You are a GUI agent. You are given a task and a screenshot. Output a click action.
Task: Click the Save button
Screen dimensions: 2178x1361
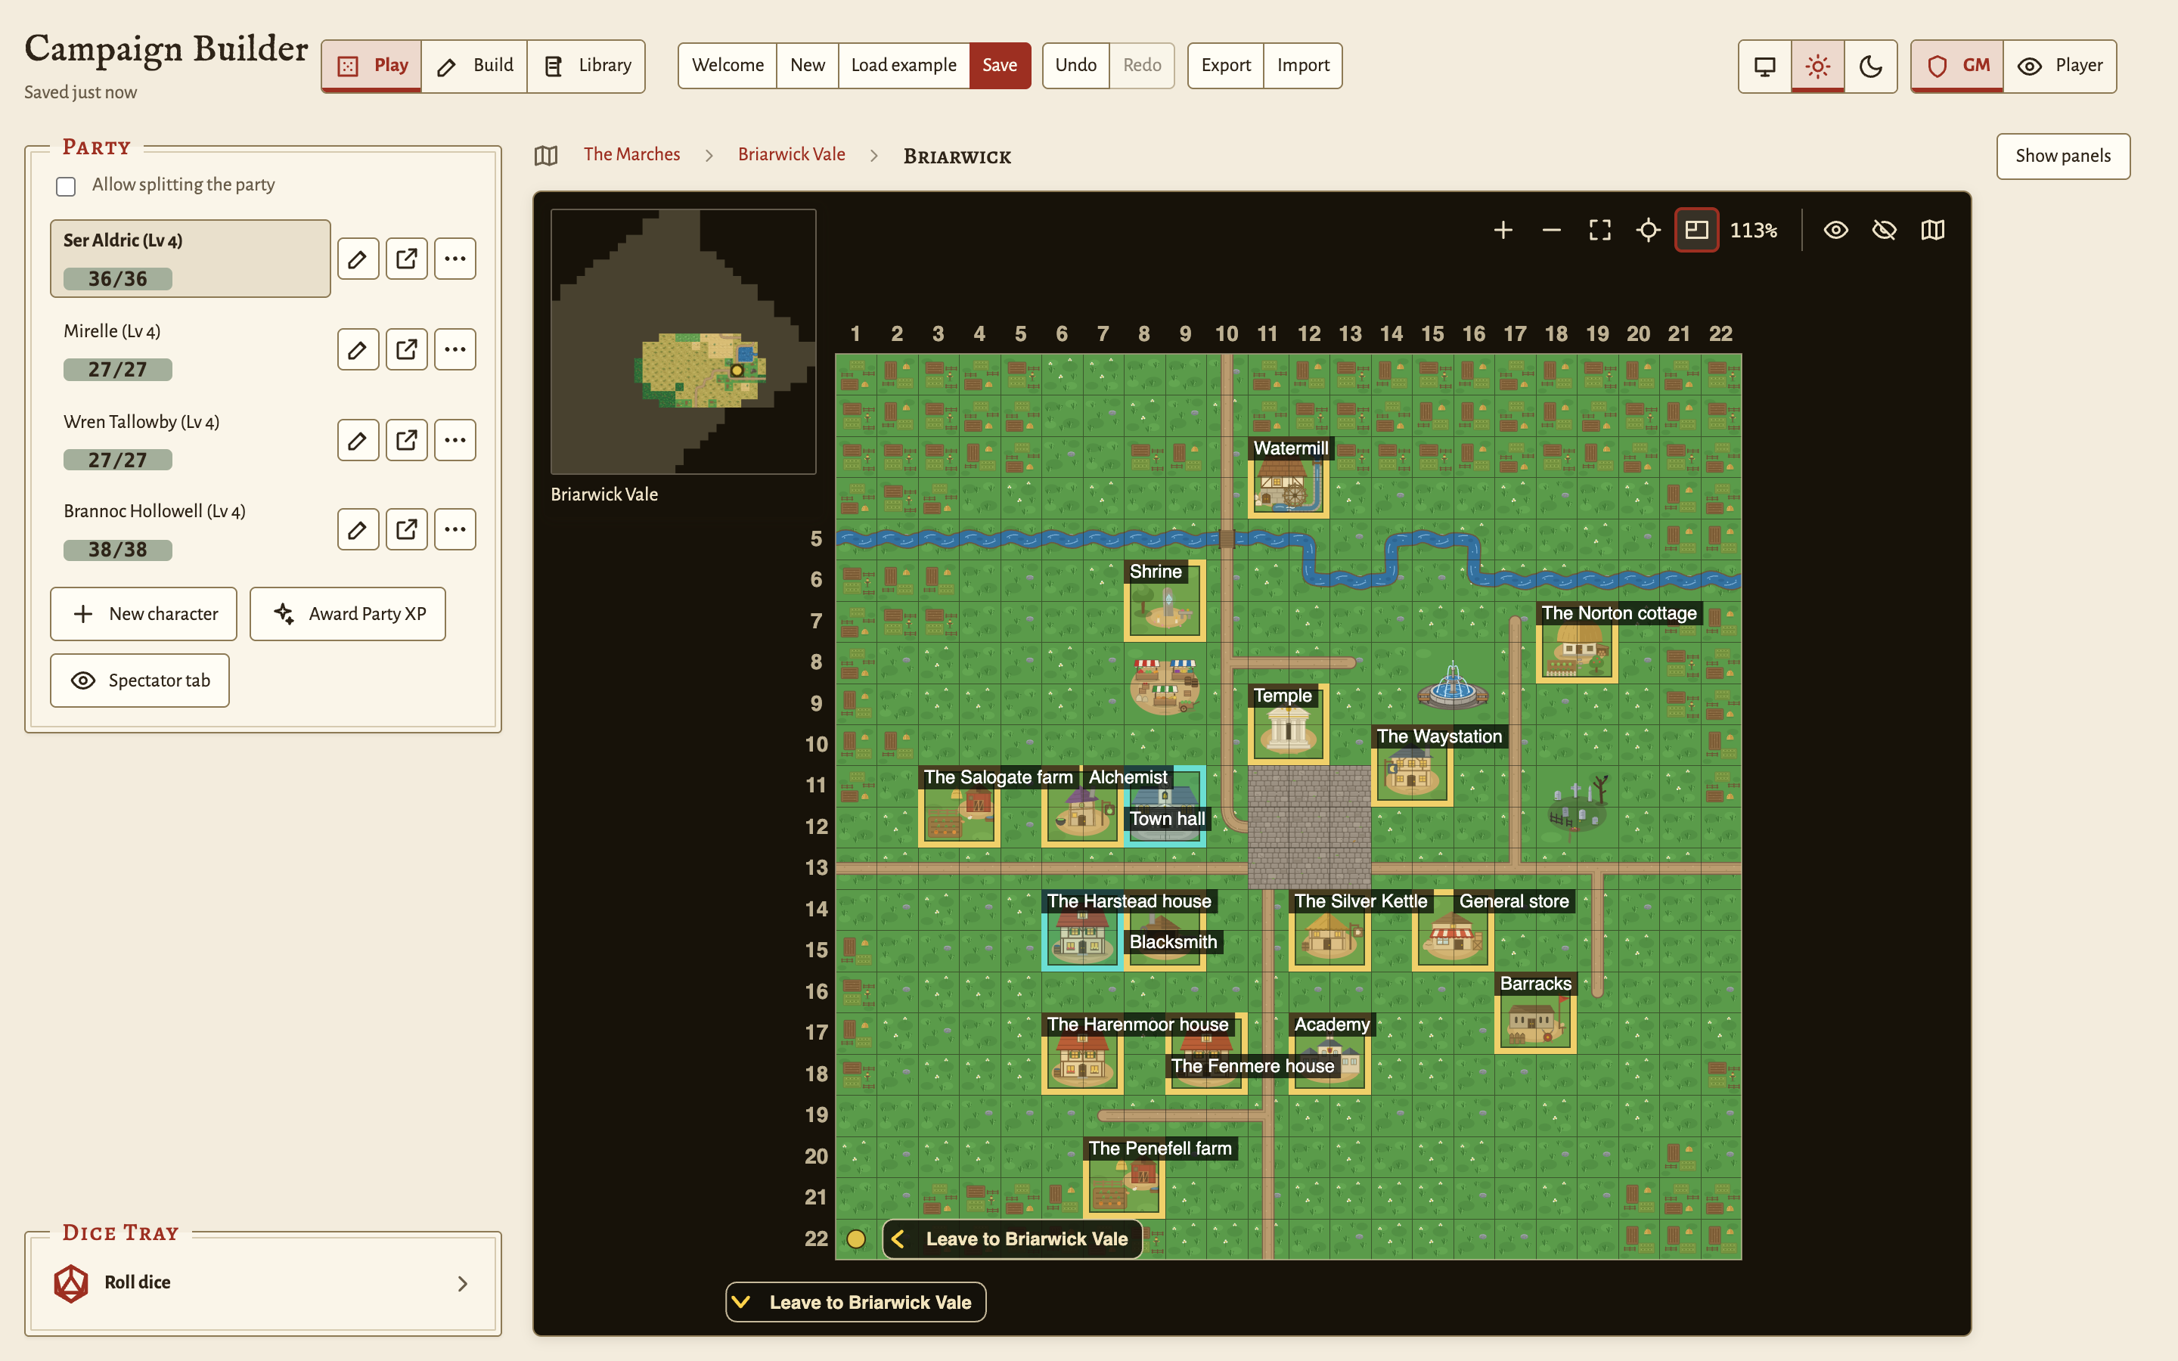tap(1000, 66)
